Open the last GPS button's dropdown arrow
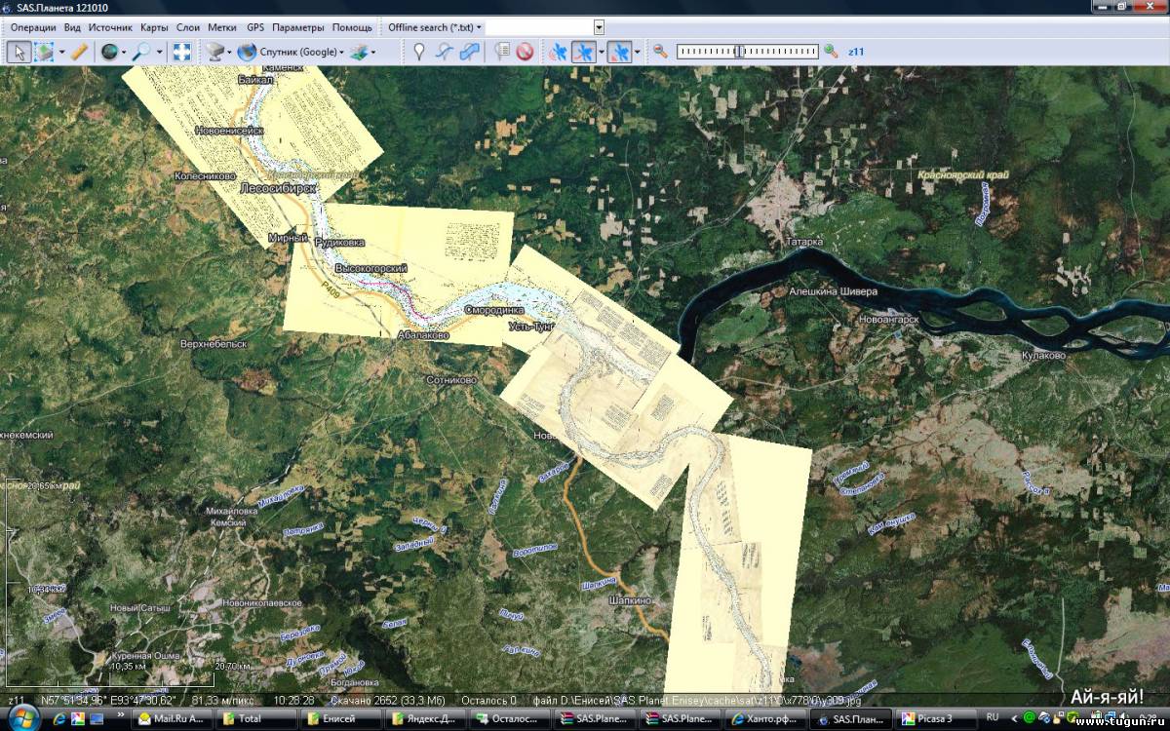Screen dimensions: 1170x731 [637, 52]
